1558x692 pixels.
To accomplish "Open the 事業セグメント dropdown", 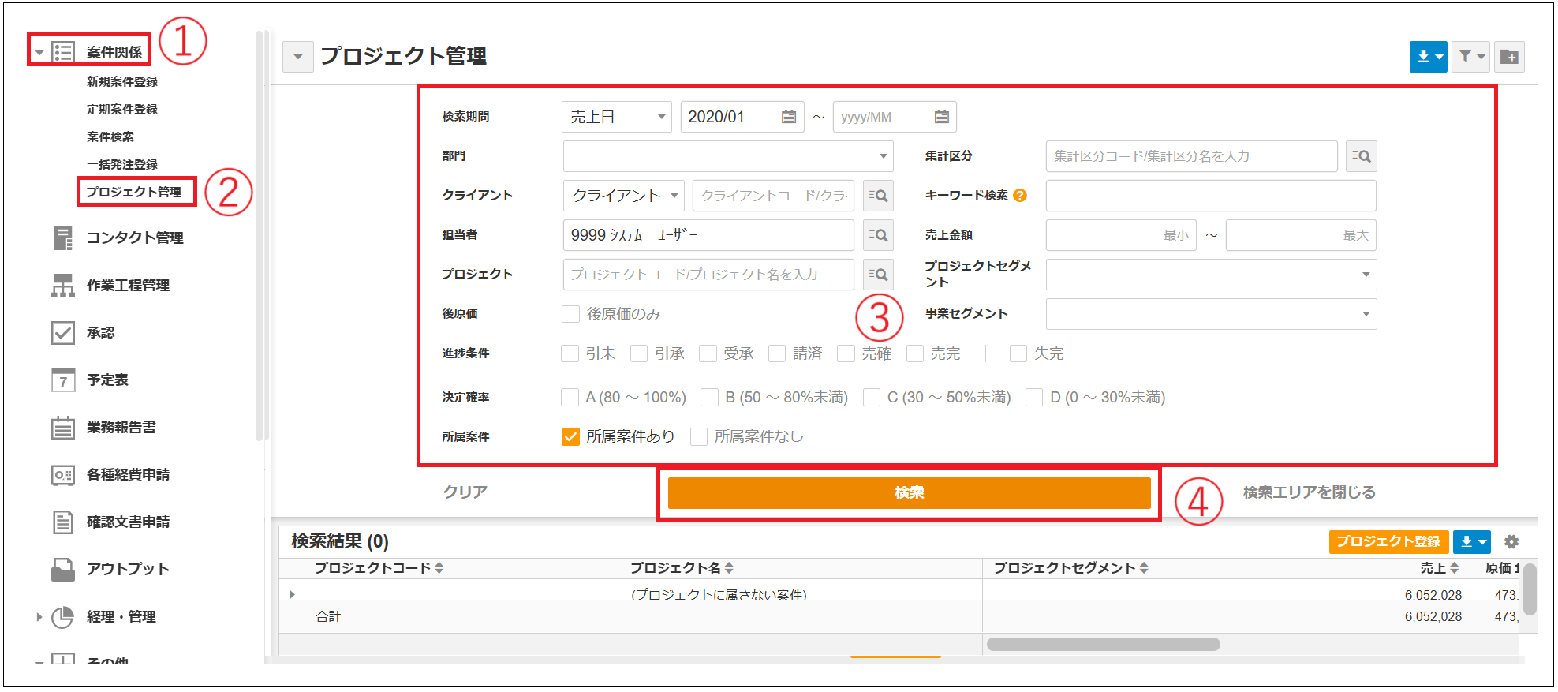I will (x=1210, y=314).
